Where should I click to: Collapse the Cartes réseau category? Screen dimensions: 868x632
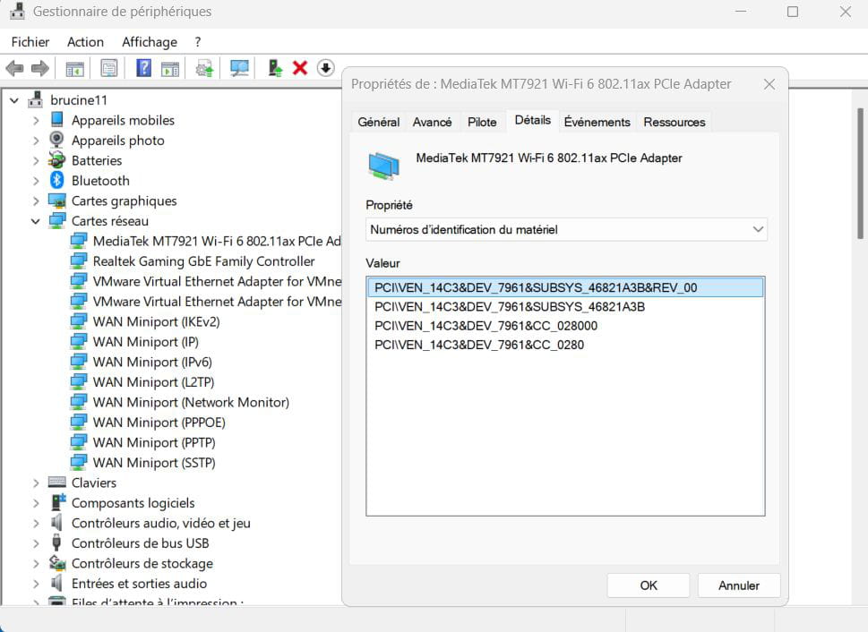(36, 221)
